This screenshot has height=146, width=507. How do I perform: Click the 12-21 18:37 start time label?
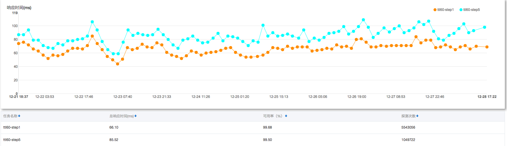pos(19,97)
